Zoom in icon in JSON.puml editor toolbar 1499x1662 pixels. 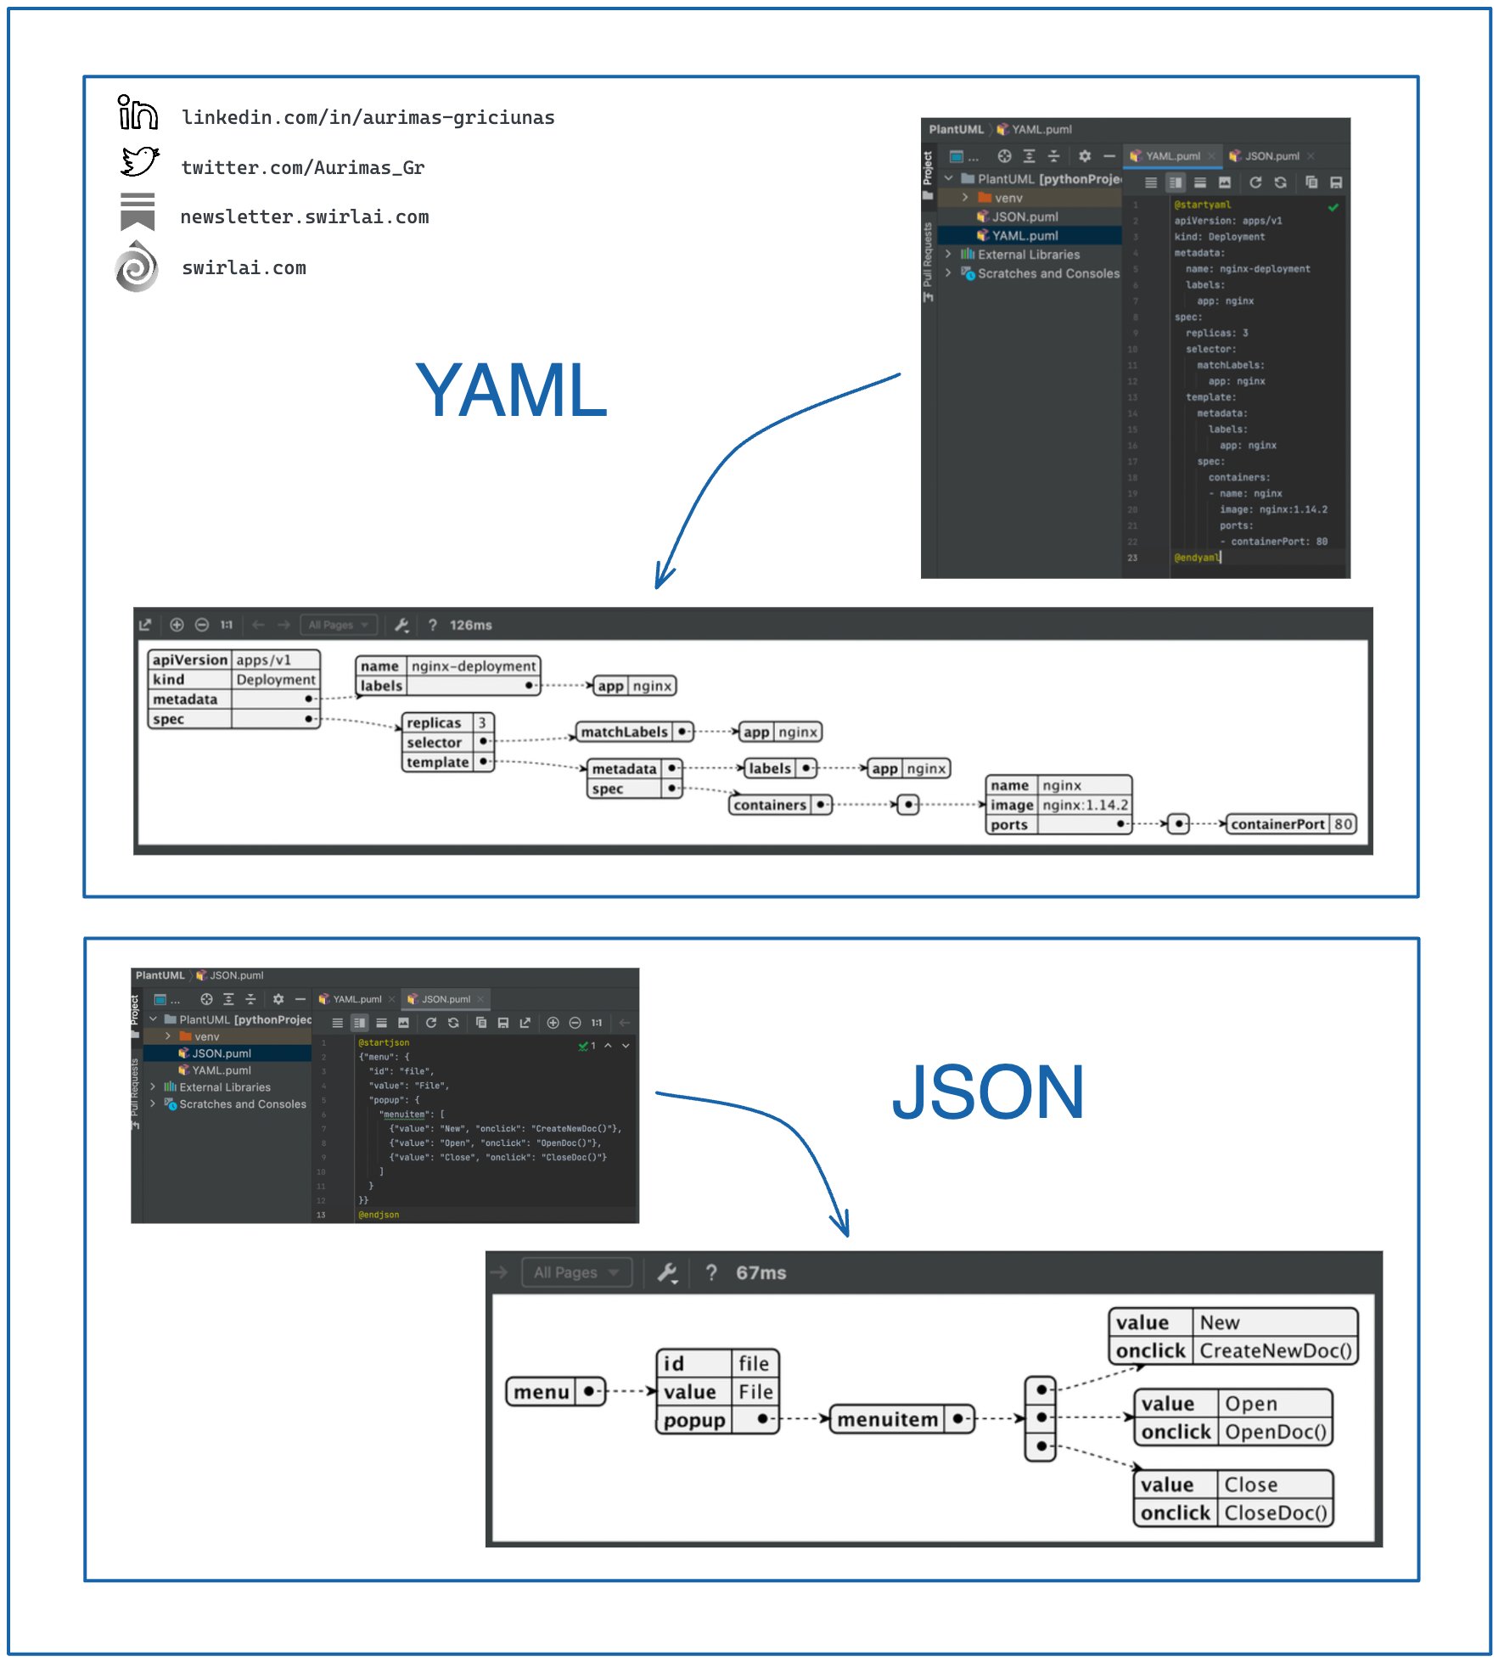click(x=553, y=1023)
